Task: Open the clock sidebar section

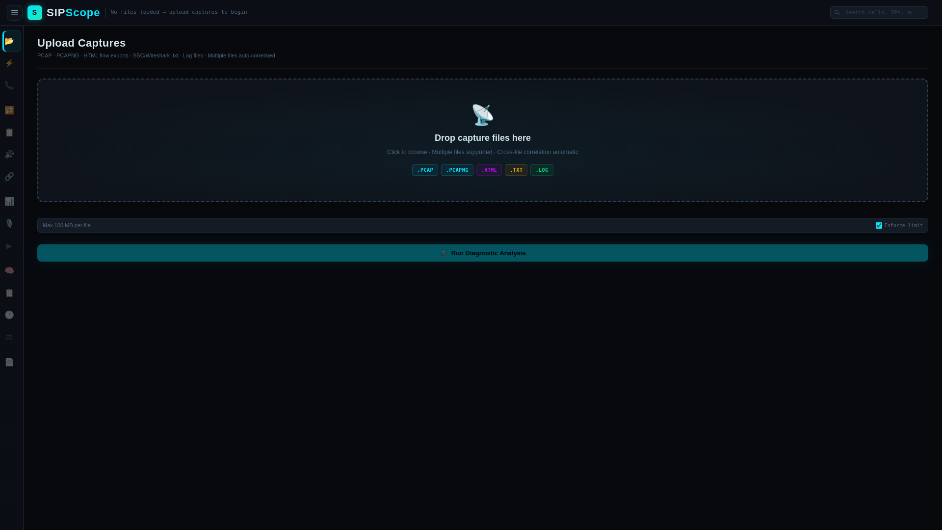Action: [9, 315]
